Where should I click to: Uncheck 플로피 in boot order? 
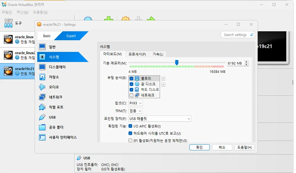[x=132, y=78]
